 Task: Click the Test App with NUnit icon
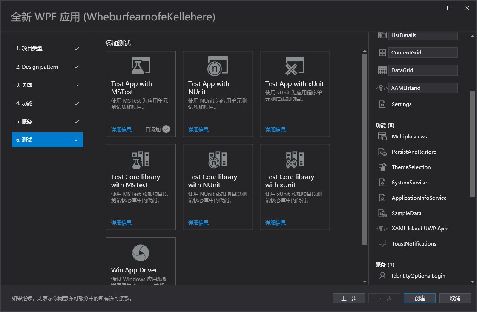coord(218,66)
